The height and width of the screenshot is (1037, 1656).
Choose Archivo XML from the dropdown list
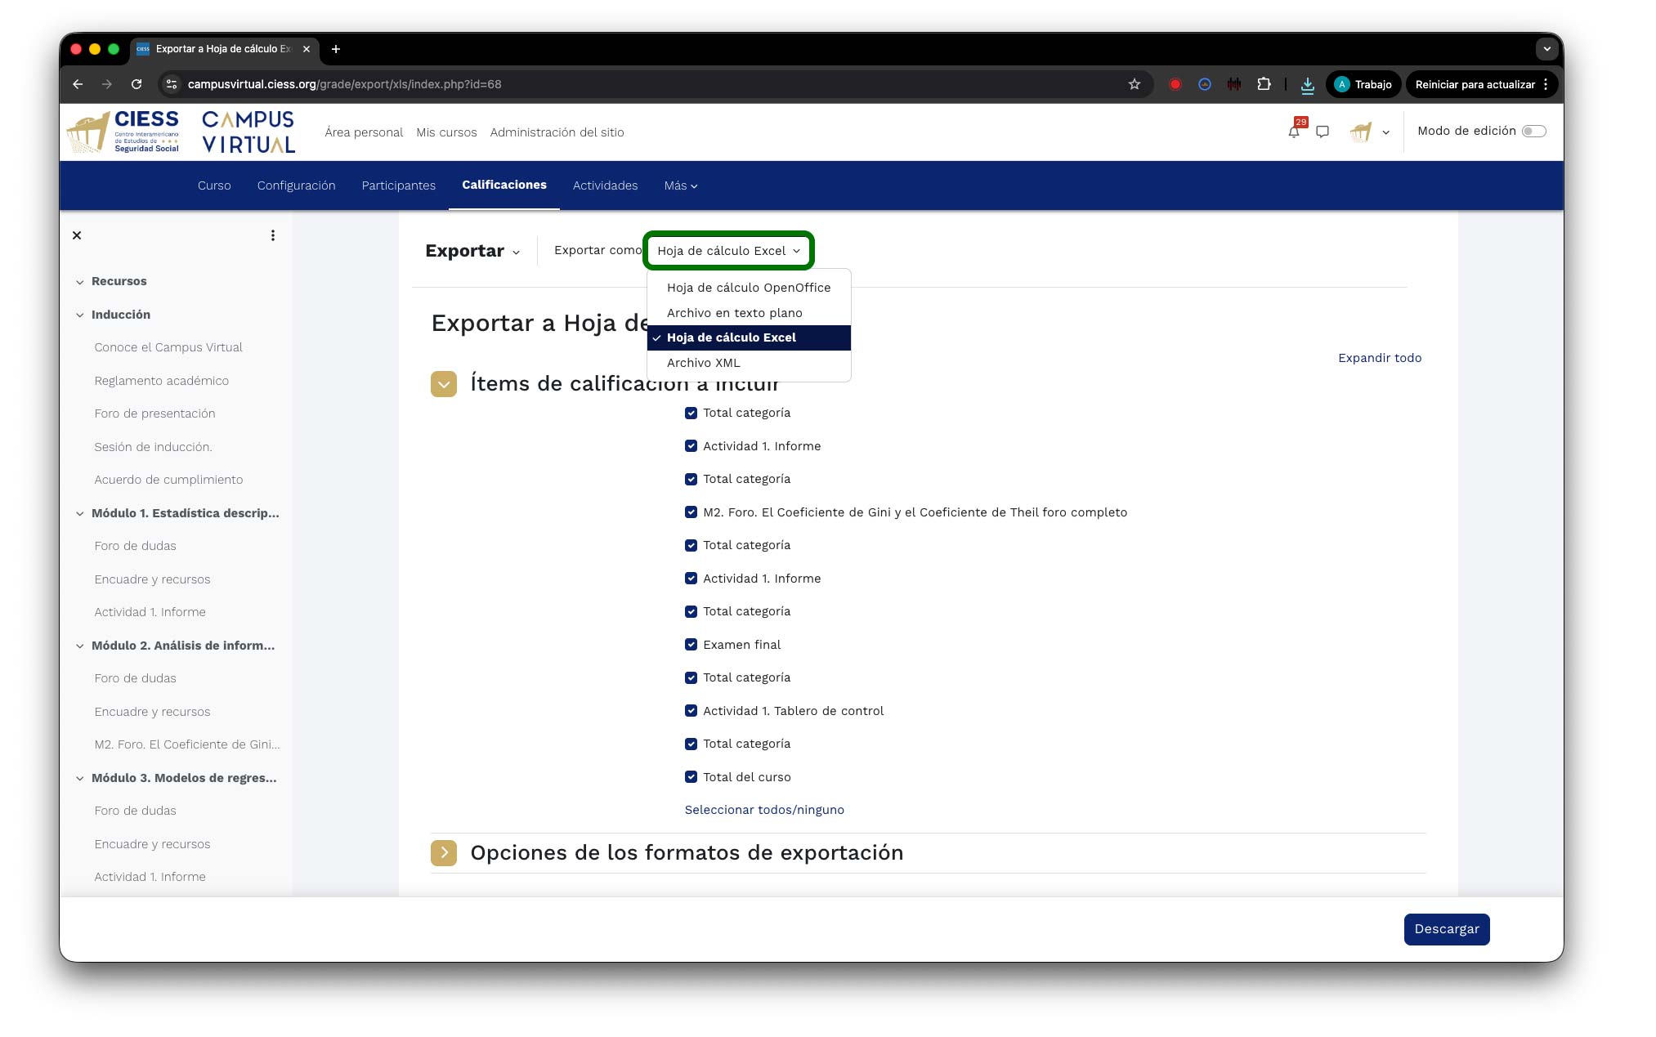coord(703,363)
